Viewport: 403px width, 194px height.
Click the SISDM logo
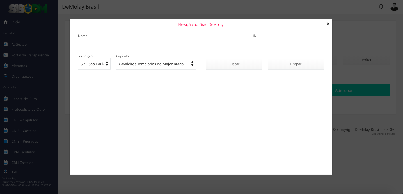pos(28,9)
